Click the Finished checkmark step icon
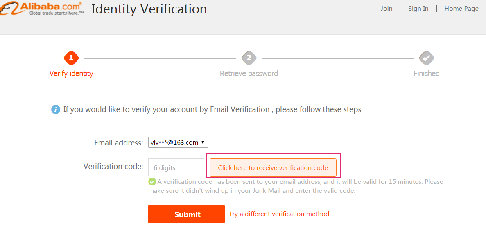Viewport: 486px width, 232px height. tap(427, 58)
